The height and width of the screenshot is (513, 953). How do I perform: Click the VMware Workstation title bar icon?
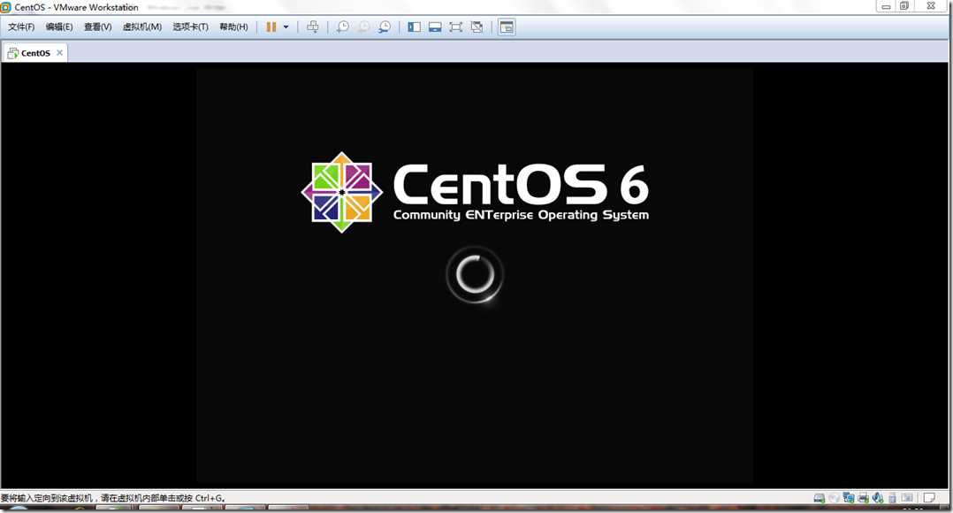(x=6, y=7)
